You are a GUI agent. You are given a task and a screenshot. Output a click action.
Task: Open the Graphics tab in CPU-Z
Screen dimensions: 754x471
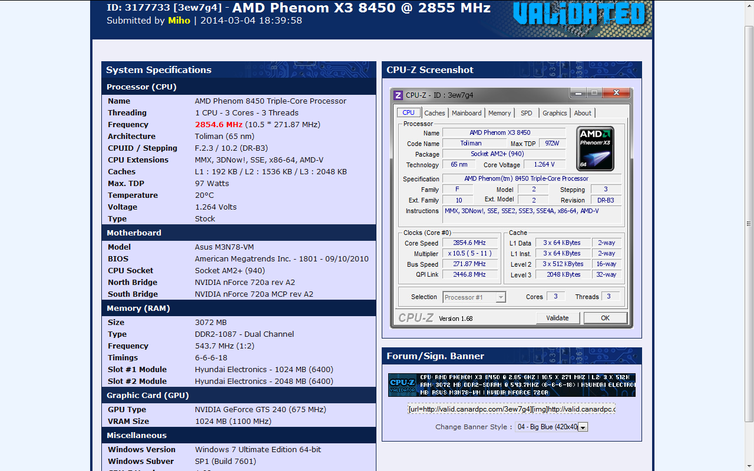click(x=555, y=113)
